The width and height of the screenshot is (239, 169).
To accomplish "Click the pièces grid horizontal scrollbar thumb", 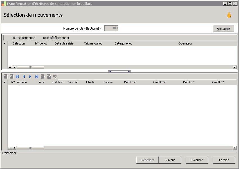I will click(30, 148).
